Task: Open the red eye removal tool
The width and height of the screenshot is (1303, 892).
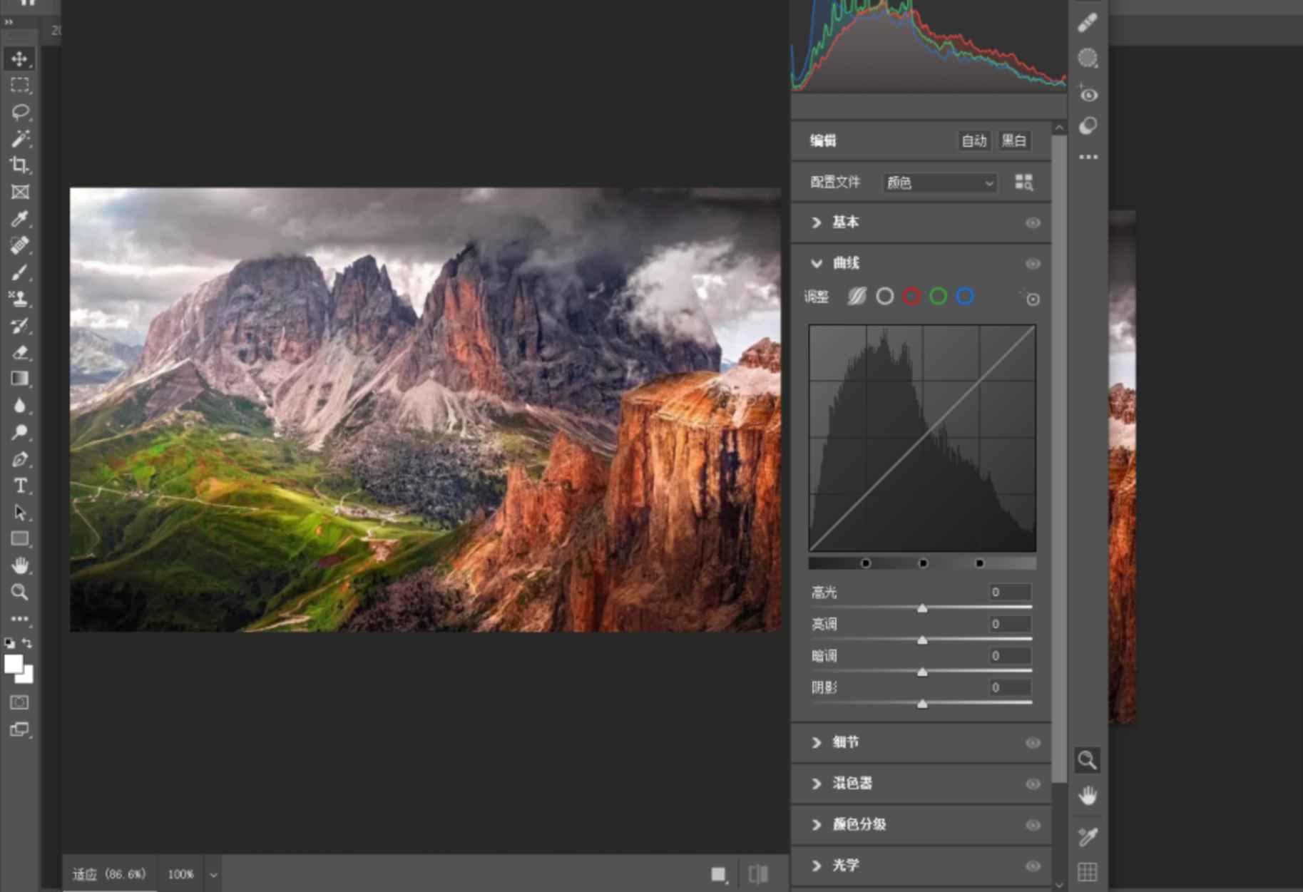Action: point(1087,94)
